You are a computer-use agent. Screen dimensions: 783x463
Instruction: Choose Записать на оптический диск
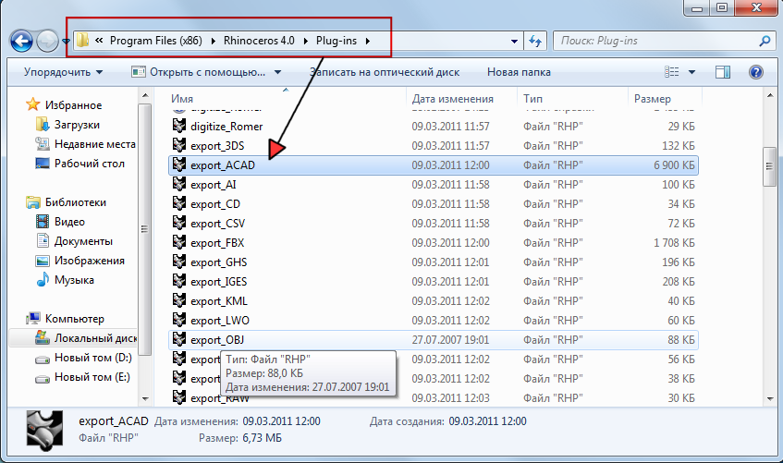(x=385, y=72)
